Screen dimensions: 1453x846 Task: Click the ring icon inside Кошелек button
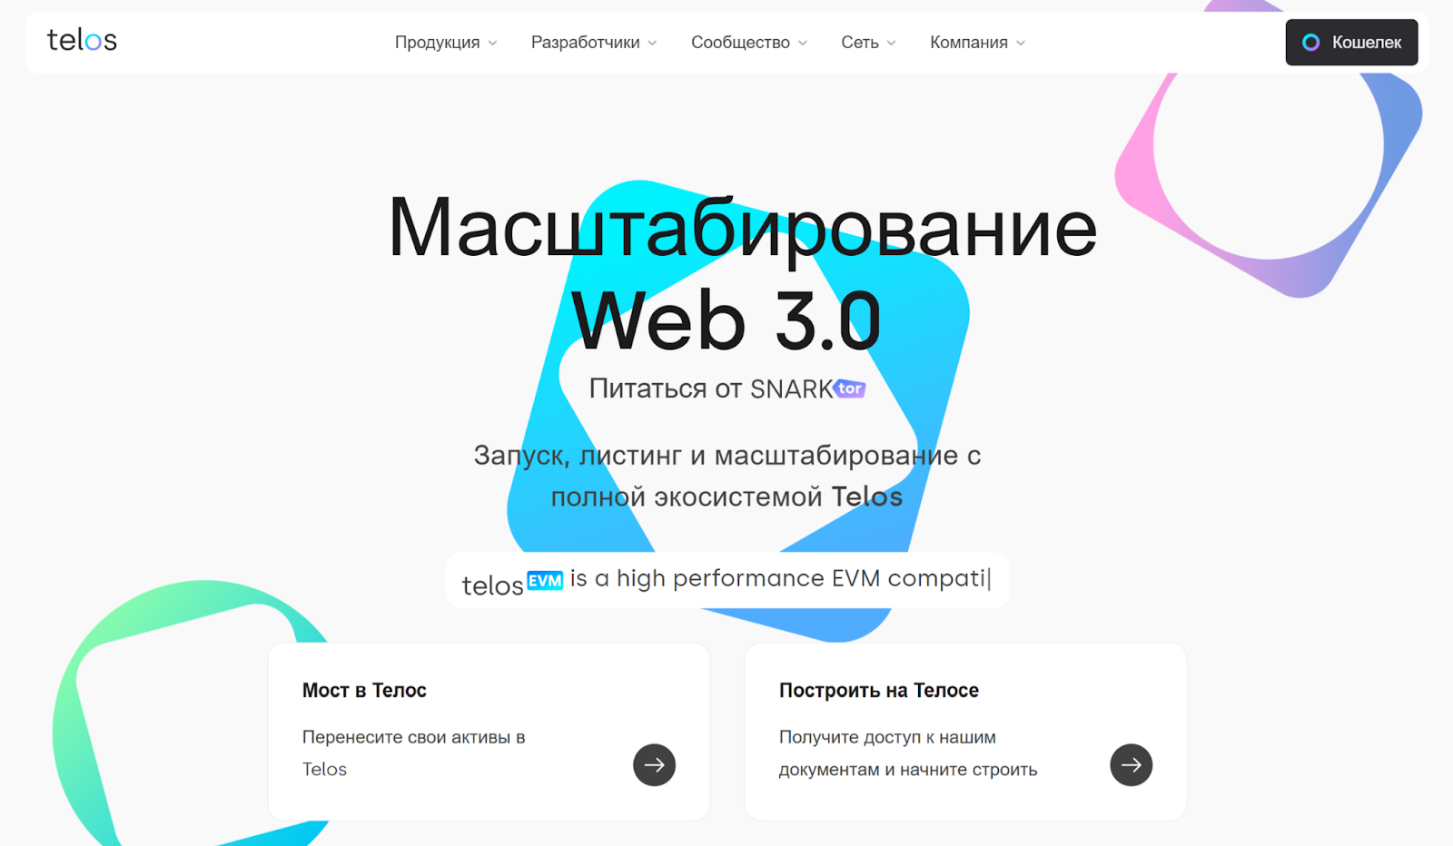(1310, 43)
